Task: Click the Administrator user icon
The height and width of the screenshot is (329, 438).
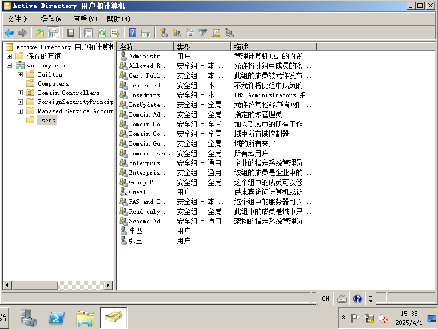Action: click(x=124, y=56)
